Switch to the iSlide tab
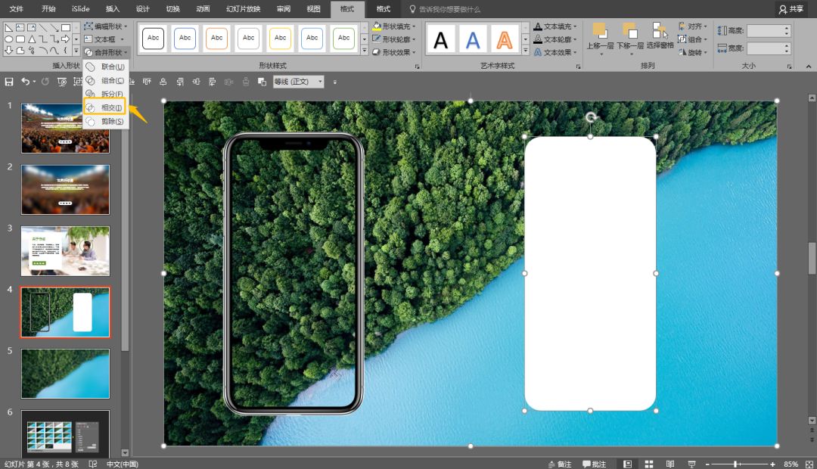The width and height of the screenshot is (817, 469). tap(81, 9)
